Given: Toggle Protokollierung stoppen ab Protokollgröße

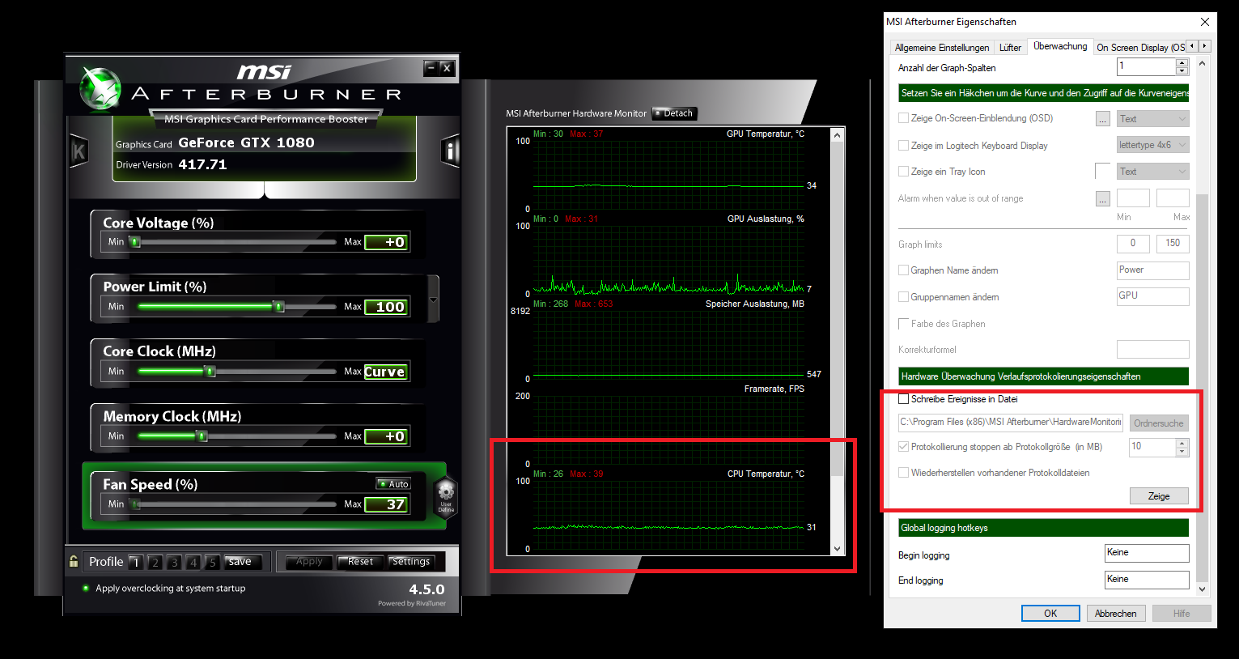Looking at the screenshot, I should [x=903, y=447].
